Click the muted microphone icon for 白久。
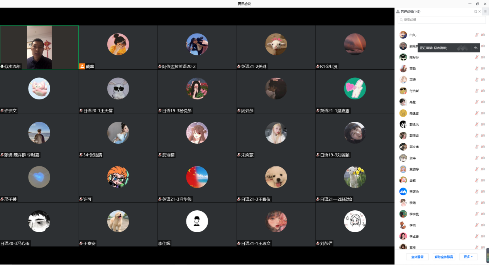 [477, 35]
